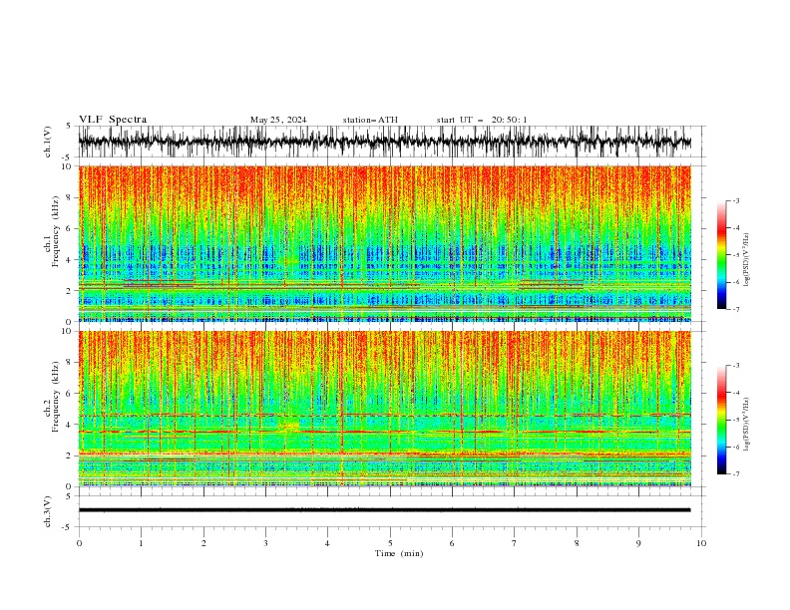
Task: Click the time axis tick label '7'
Action: pyautogui.click(x=515, y=543)
